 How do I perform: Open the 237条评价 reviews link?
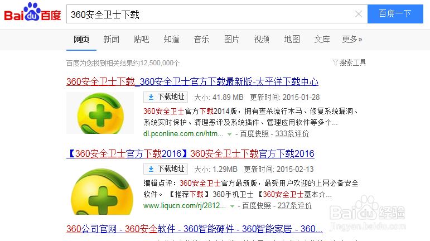pyautogui.click(x=294, y=206)
